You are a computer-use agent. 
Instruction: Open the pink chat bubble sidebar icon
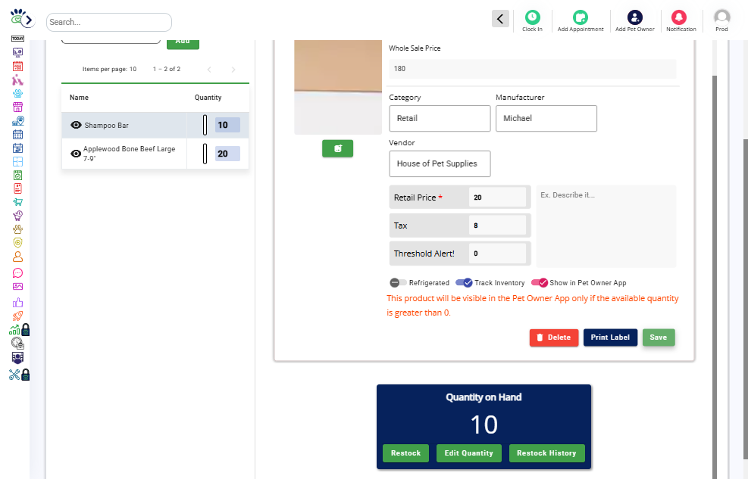click(17, 273)
